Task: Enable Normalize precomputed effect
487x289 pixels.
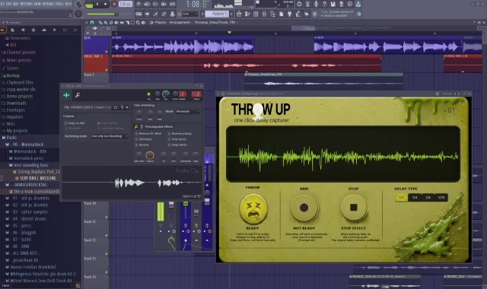Action: click(144, 139)
